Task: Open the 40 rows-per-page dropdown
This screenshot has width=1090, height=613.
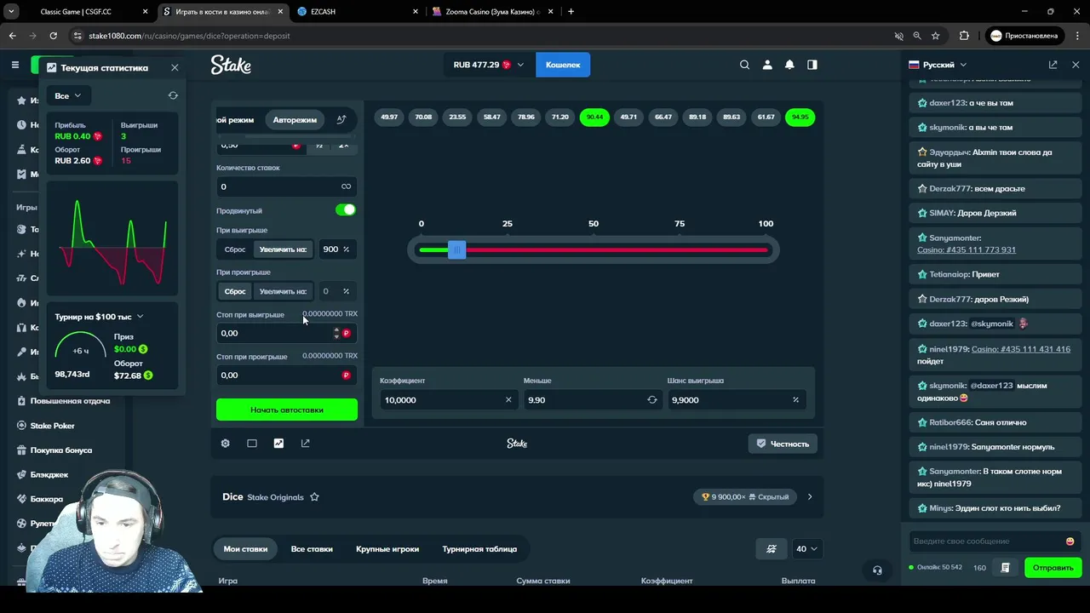Action: 806,549
